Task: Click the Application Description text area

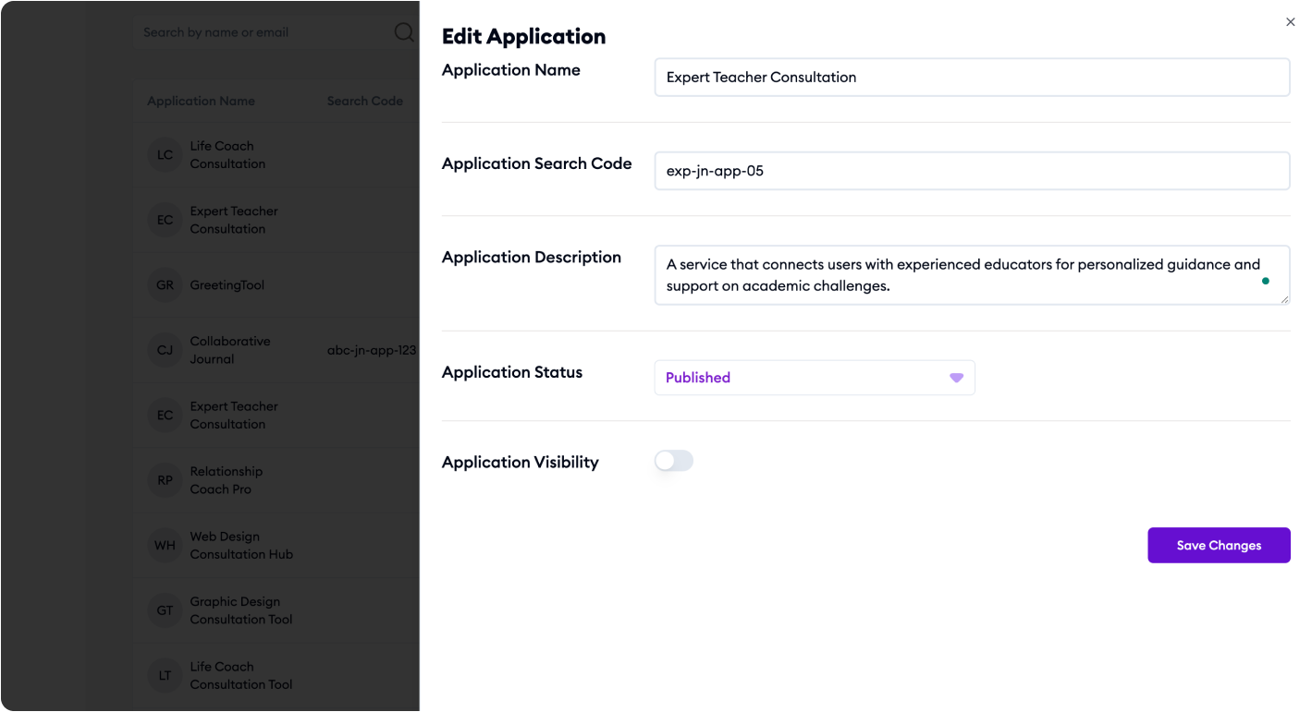Action: coord(972,274)
